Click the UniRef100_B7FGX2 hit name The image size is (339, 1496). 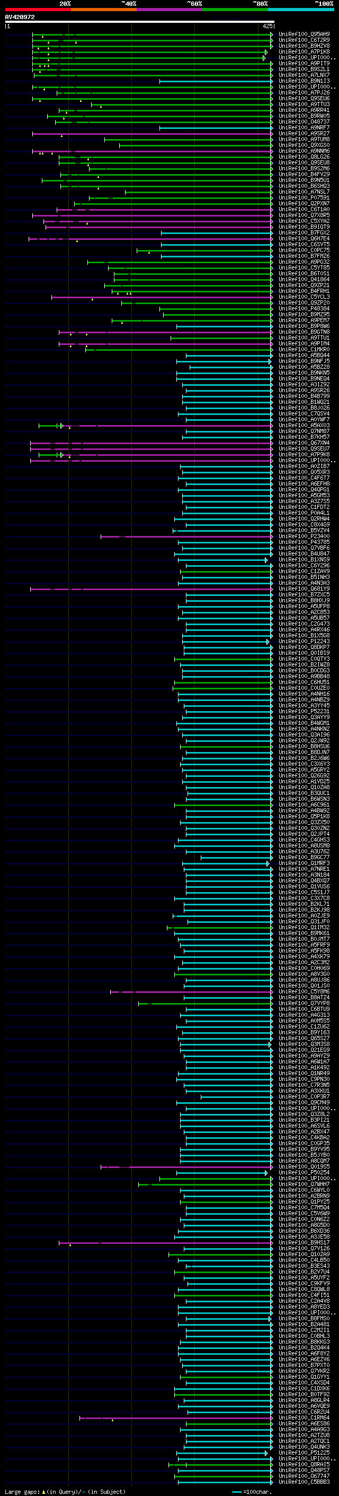coord(304,233)
